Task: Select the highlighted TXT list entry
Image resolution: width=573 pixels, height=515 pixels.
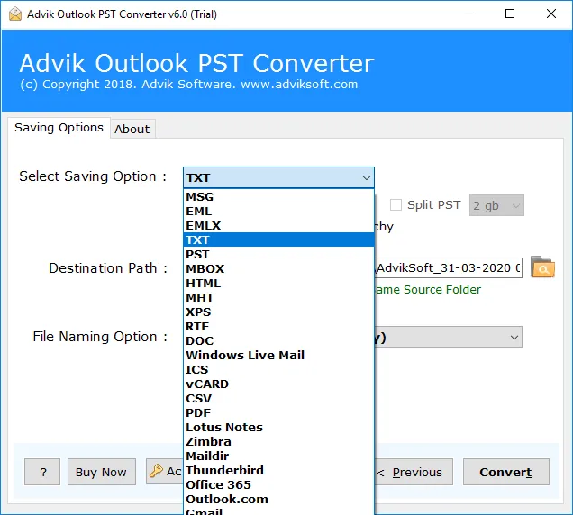Action: [x=278, y=240]
